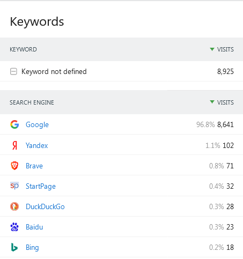
Task: Click the Brave lion icon
Action: [x=14, y=166]
